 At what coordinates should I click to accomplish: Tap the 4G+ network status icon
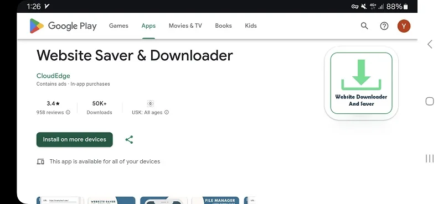pyautogui.click(x=373, y=7)
